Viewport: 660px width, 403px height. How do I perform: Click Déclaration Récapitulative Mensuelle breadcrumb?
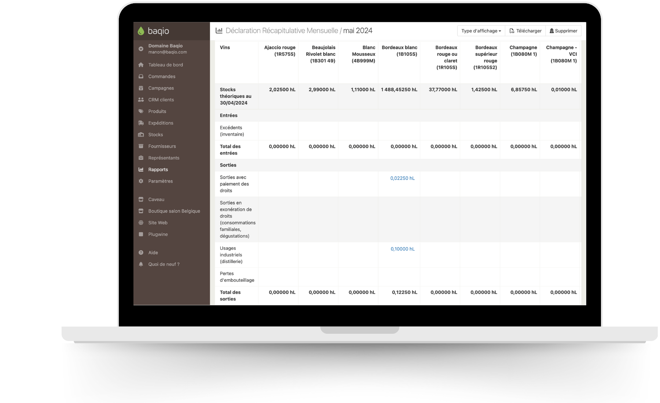point(282,31)
